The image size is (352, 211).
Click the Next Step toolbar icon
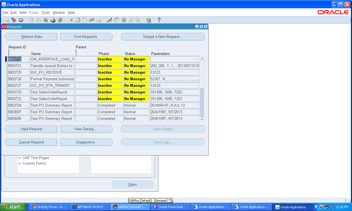(x=38, y=20)
